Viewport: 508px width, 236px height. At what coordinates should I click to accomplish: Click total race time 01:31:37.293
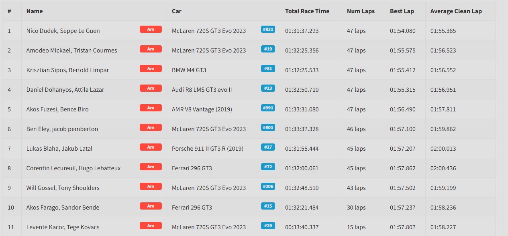tap(302, 31)
